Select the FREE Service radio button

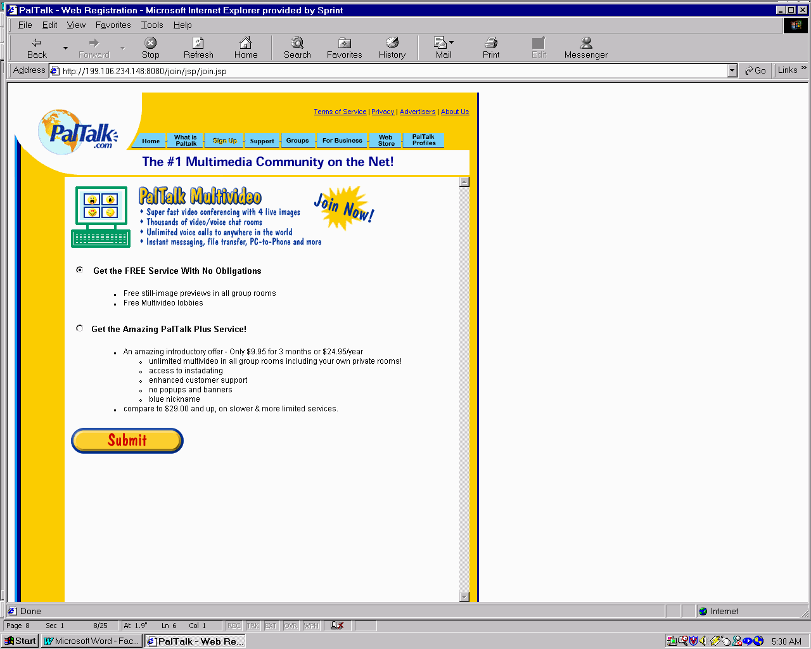[x=79, y=269]
